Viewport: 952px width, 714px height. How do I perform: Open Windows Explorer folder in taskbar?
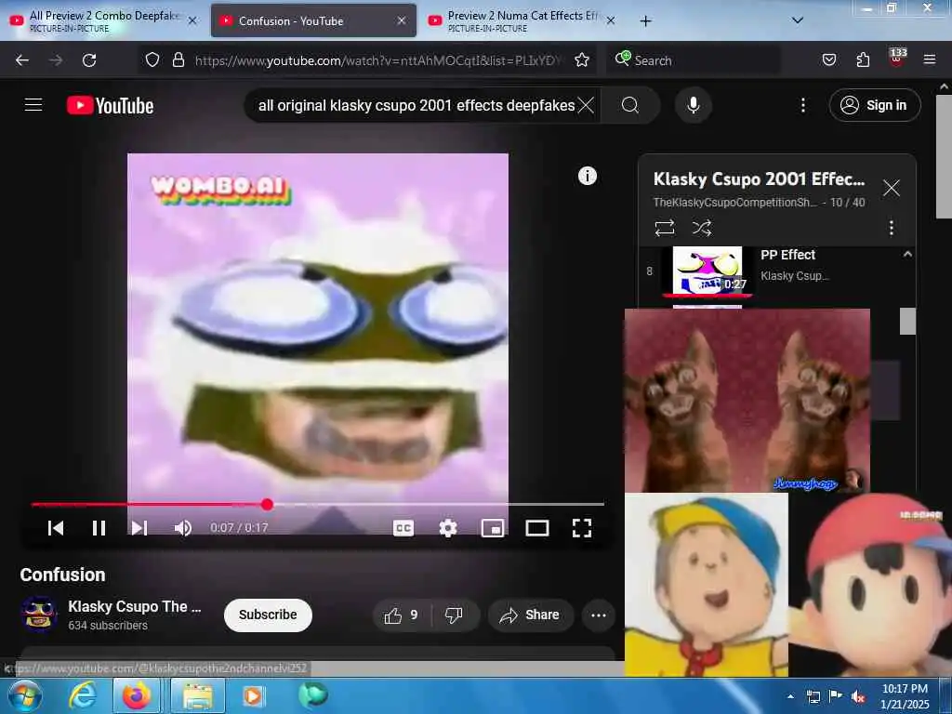[198, 695]
